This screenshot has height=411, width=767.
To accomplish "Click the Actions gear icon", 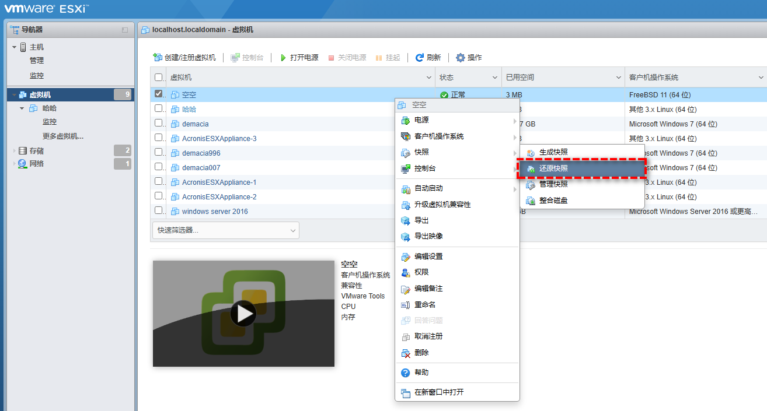I will tap(461, 58).
